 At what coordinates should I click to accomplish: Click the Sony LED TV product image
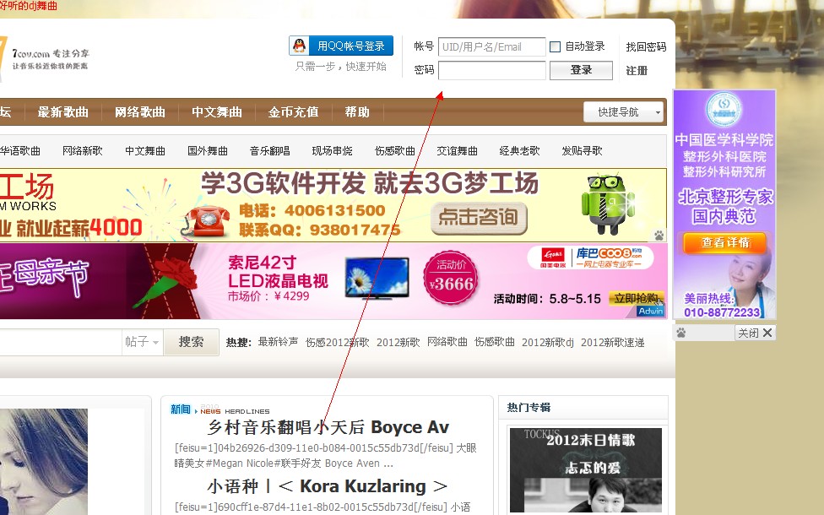pyautogui.click(x=377, y=278)
